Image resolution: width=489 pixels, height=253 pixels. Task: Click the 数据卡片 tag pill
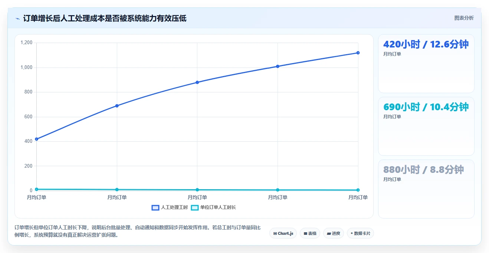click(360, 233)
